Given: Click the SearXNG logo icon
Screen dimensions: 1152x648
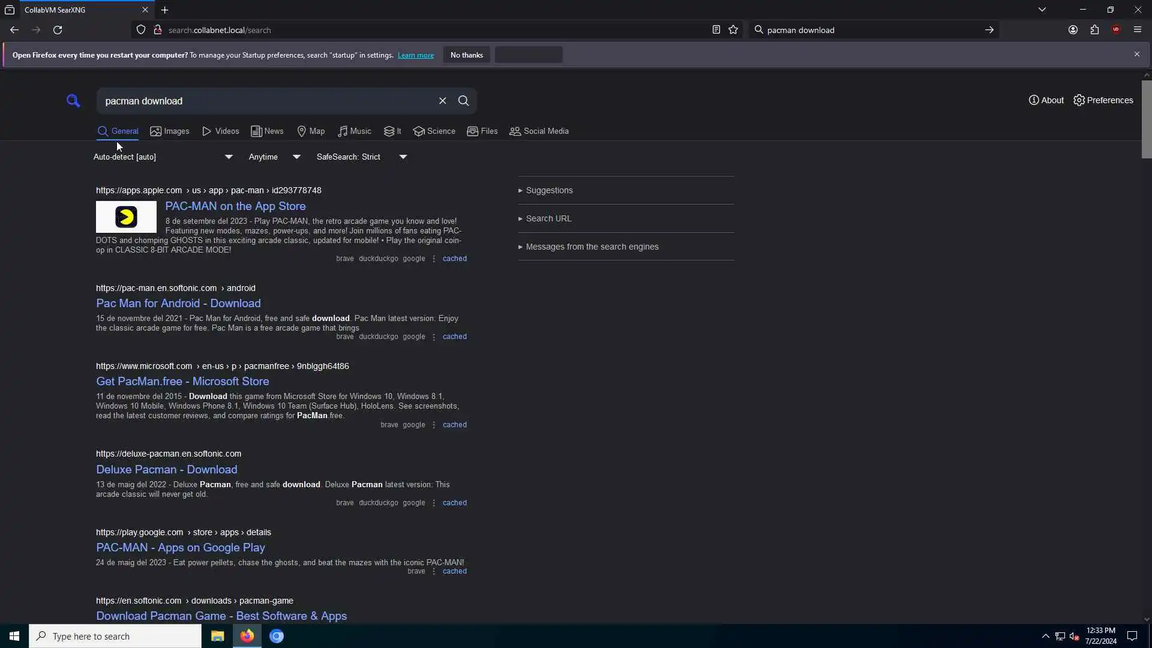Looking at the screenshot, I should point(73,101).
